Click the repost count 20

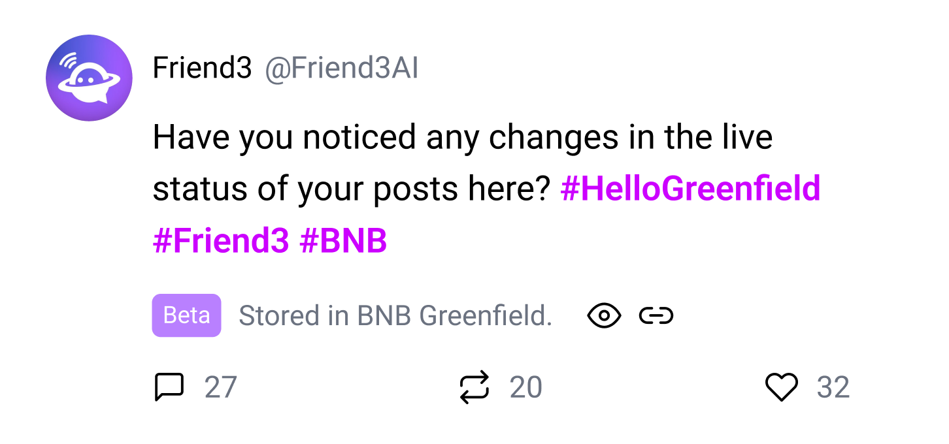[525, 387]
